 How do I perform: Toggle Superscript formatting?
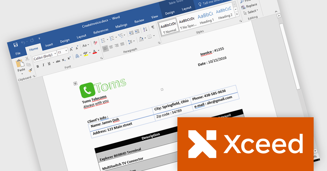coord(69,58)
